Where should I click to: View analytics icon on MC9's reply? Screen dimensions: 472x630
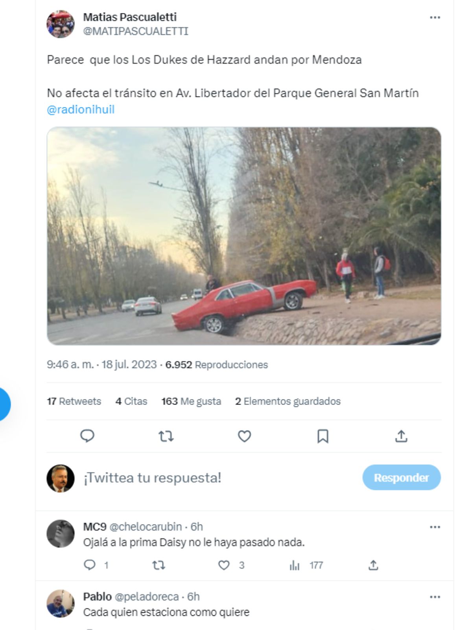pyautogui.click(x=295, y=565)
